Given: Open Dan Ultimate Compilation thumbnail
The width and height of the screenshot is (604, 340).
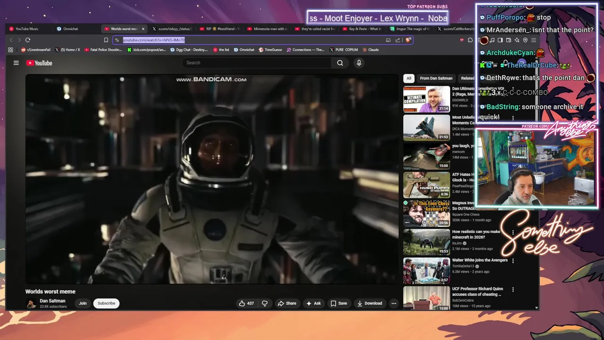Looking at the screenshot, I should pyautogui.click(x=427, y=99).
